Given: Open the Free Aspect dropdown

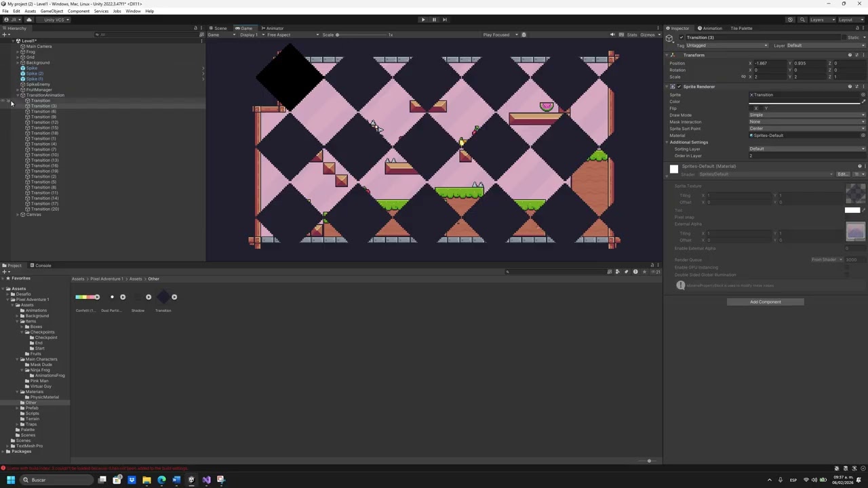Looking at the screenshot, I should click(292, 35).
